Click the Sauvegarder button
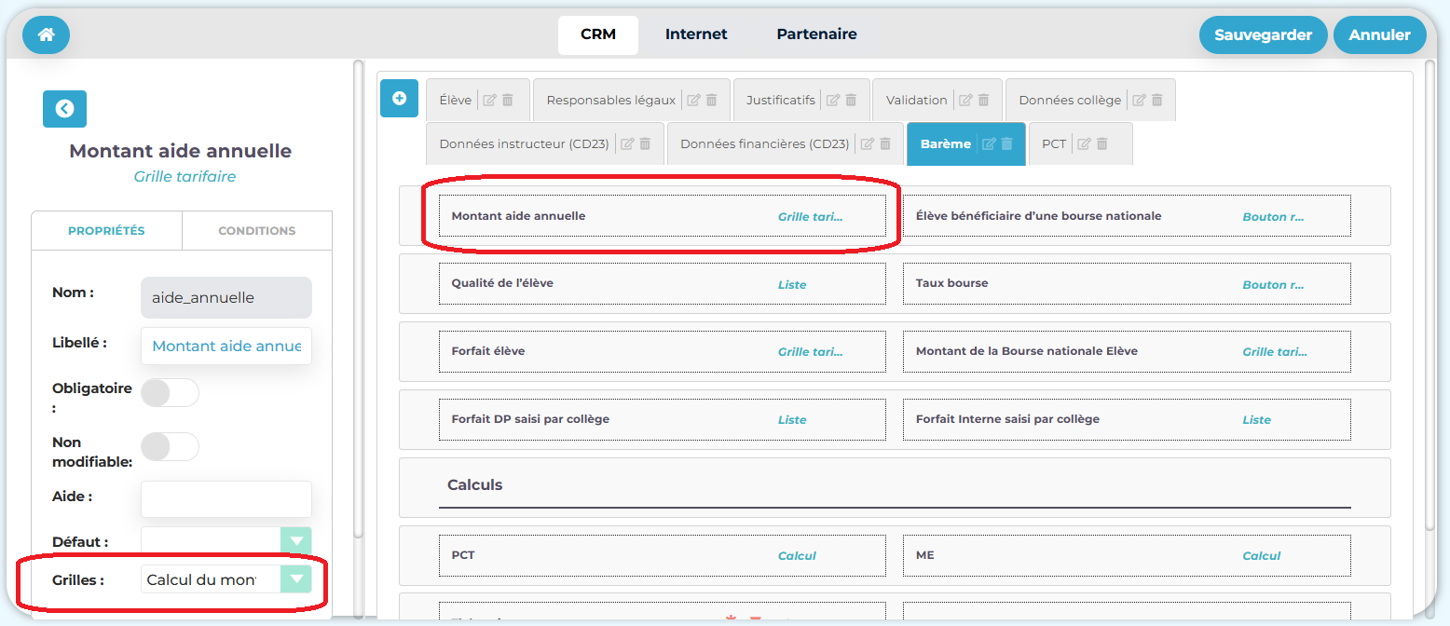Viewport: 1450px width, 626px height. (1263, 35)
